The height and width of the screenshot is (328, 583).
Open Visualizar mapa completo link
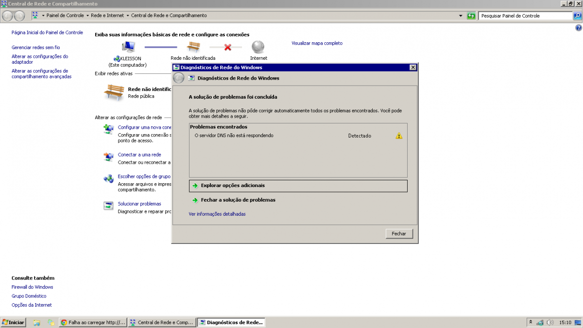[317, 43]
